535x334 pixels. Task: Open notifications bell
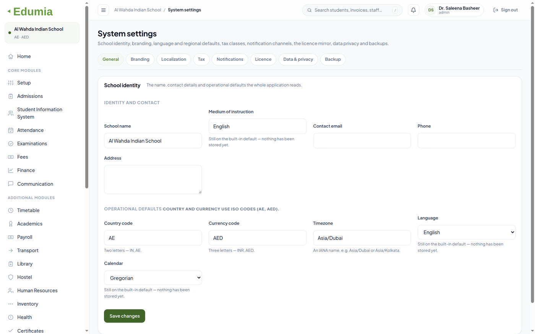click(x=413, y=10)
